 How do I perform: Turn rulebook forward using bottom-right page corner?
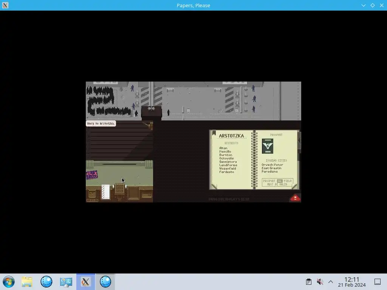(x=295, y=187)
